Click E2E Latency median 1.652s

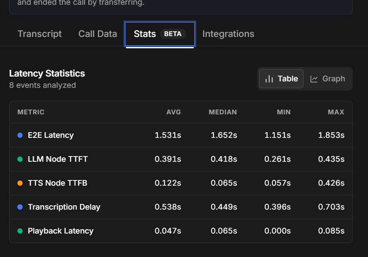[224, 135]
